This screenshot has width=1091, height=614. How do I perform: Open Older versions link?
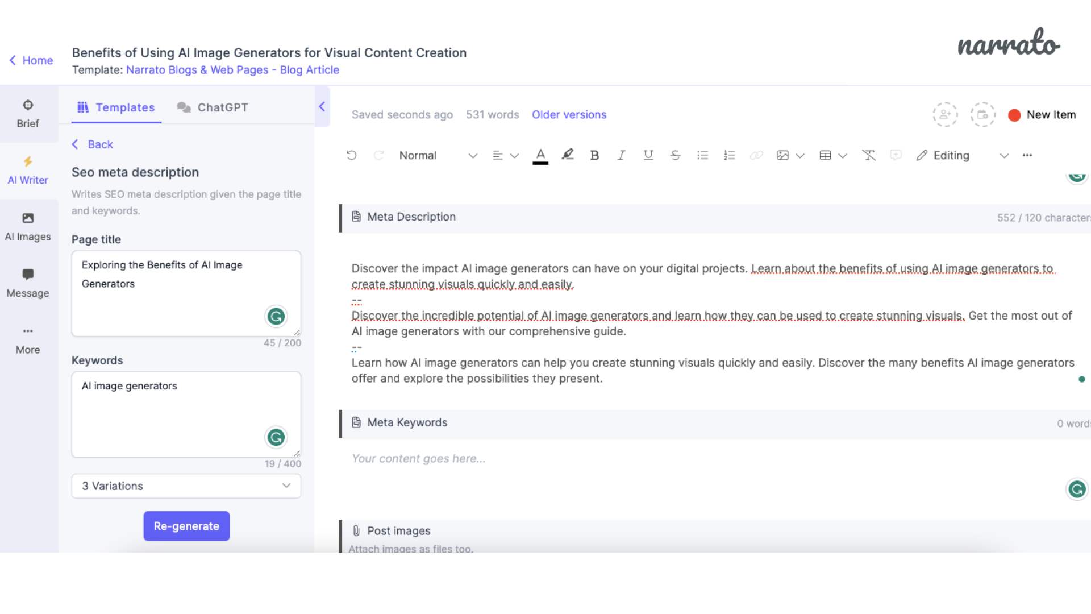pyautogui.click(x=569, y=115)
